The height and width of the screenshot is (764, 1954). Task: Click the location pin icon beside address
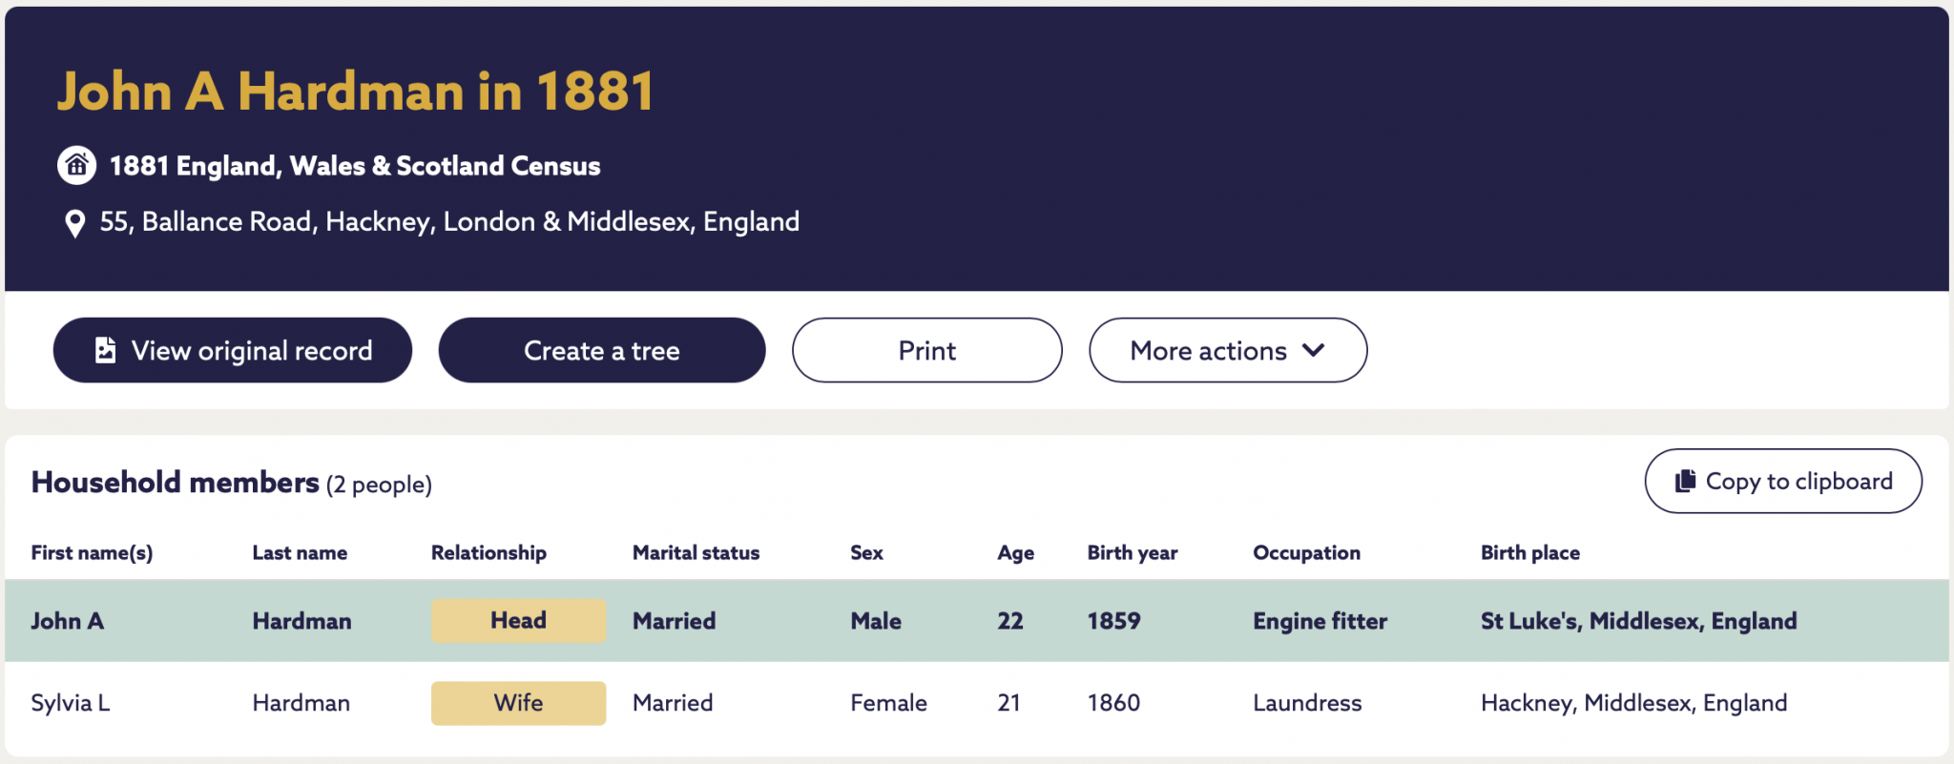tap(74, 224)
